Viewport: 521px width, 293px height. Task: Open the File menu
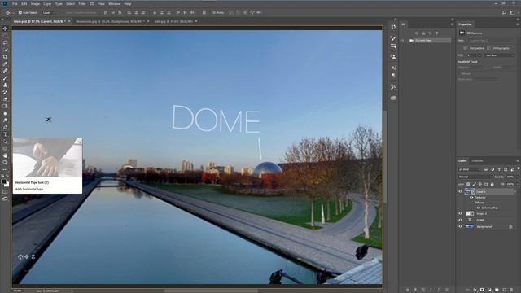click(x=15, y=3)
